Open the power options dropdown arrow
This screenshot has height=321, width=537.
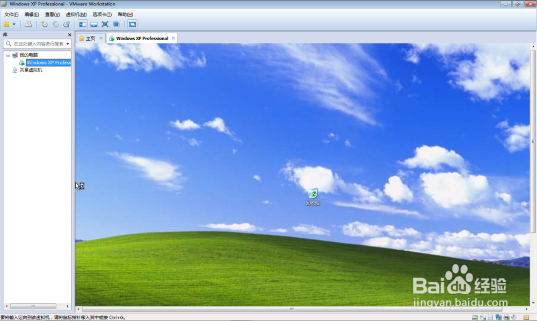14,24
